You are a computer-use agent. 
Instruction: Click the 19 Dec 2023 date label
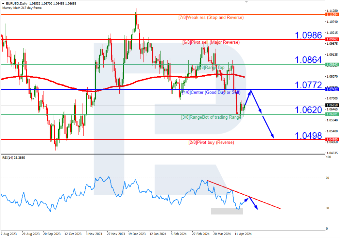pos(137,234)
